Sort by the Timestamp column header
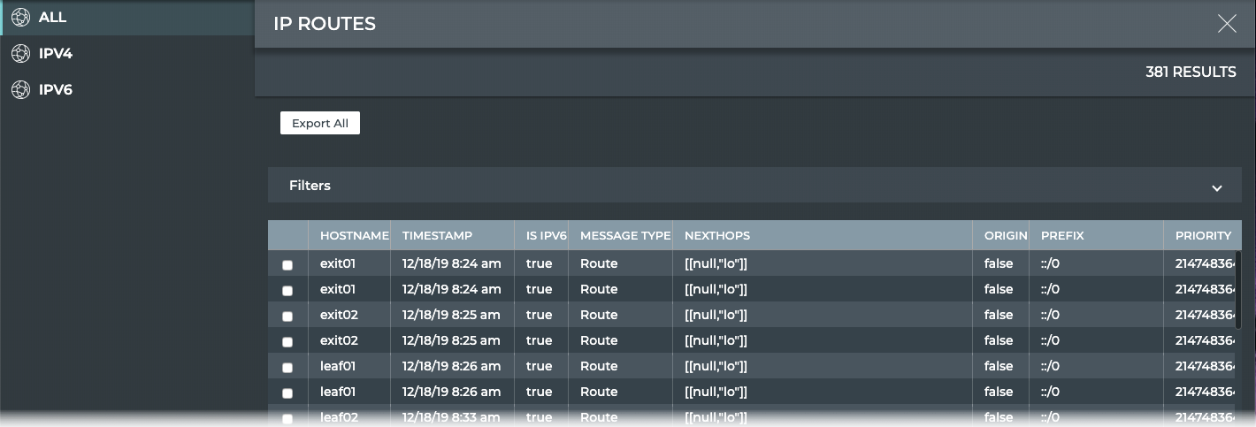The width and height of the screenshot is (1256, 427). (x=437, y=235)
